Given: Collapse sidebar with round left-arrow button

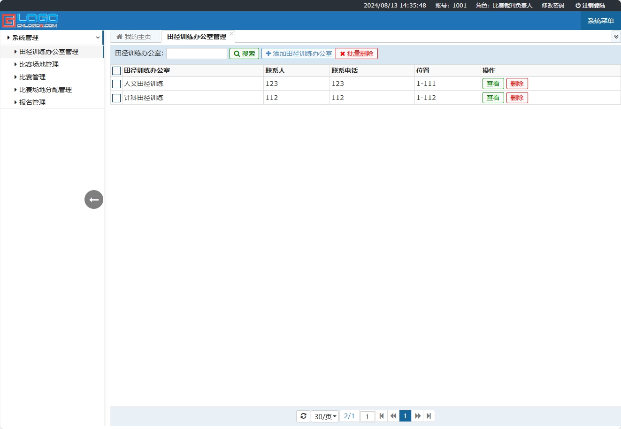Looking at the screenshot, I should [x=94, y=199].
